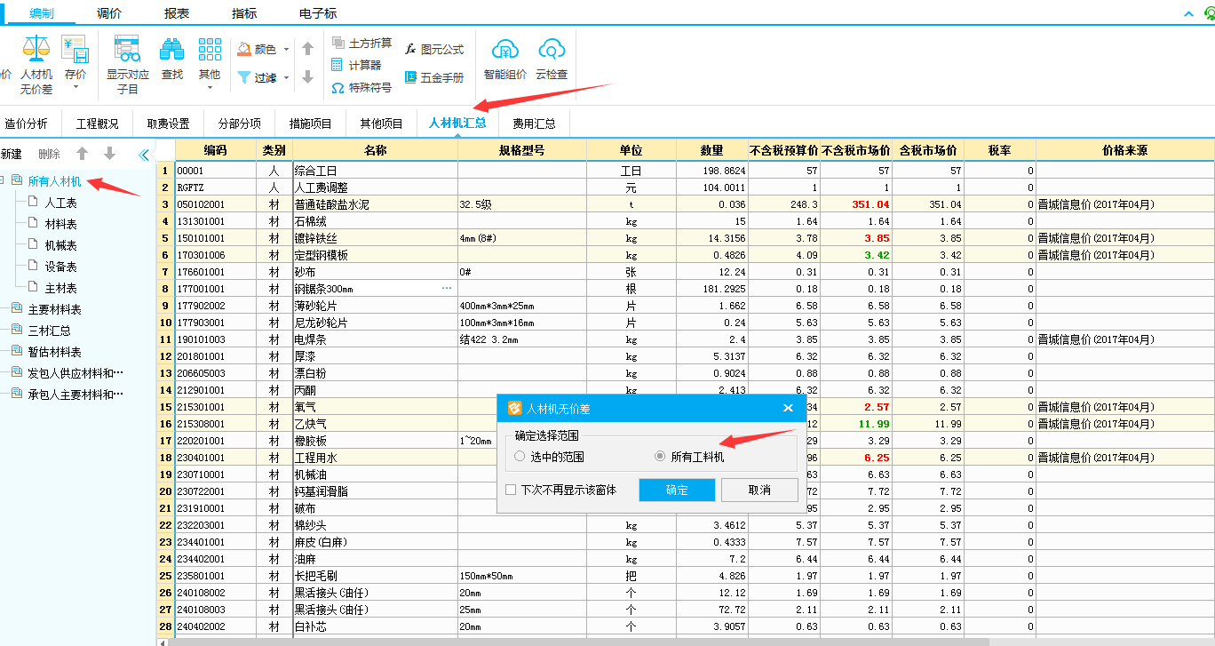Click the green status icon at top right
This screenshot has width=1215, height=646.
(1209, 13)
